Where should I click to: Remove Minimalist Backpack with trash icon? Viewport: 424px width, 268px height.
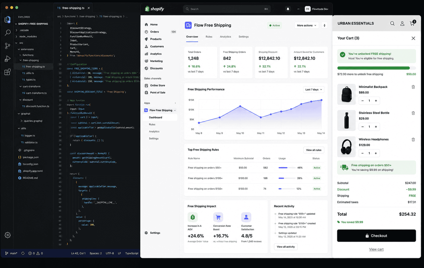click(413, 87)
